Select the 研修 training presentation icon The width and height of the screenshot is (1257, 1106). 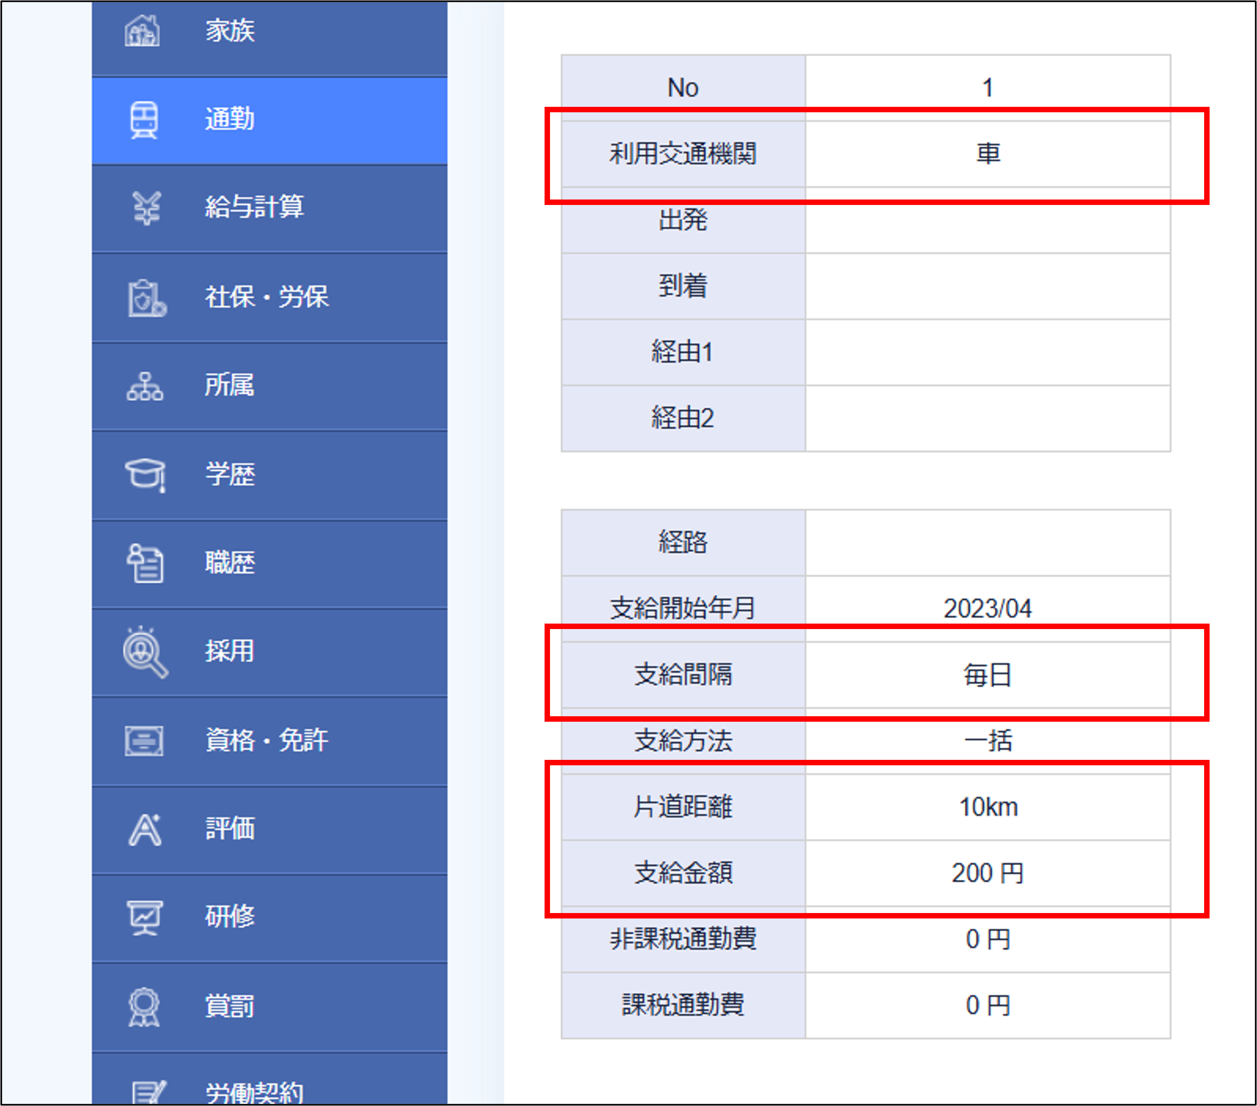click(145, 916)
